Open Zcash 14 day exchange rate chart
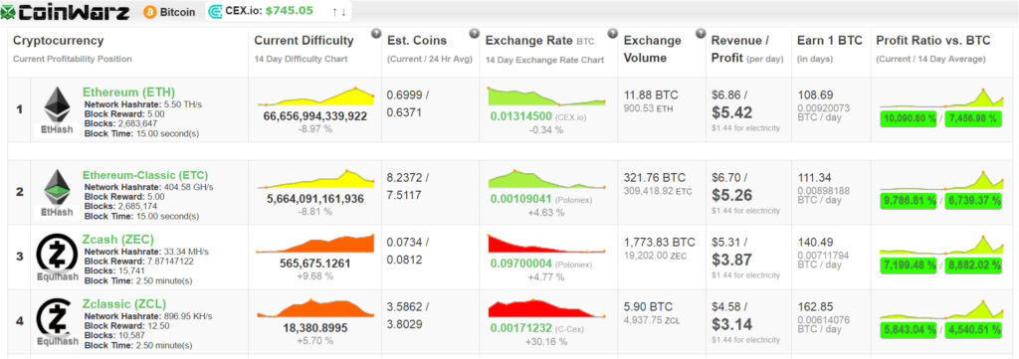This screenshot has width=1019, height=359. [x=546, y=244]
